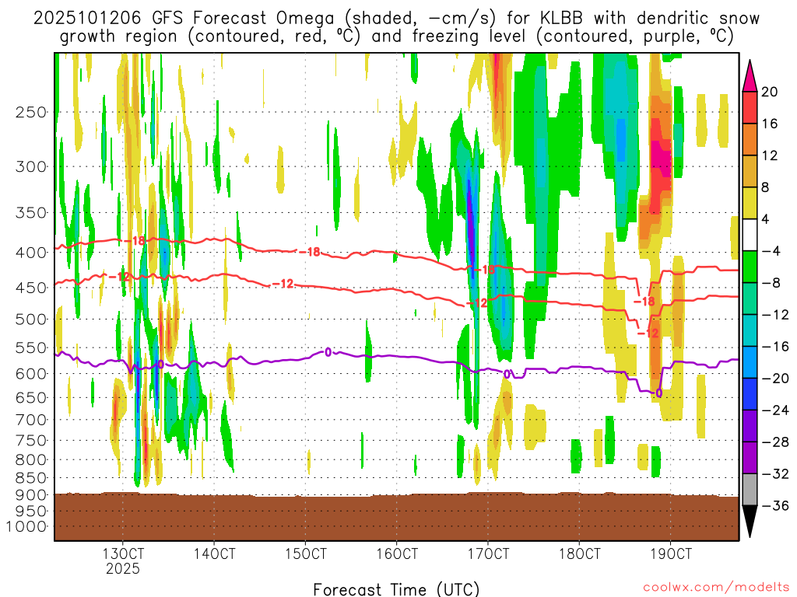Click the green color bar segment between -8 and -4
Screen dimensions: 797x597
click(x=750, y=267)
